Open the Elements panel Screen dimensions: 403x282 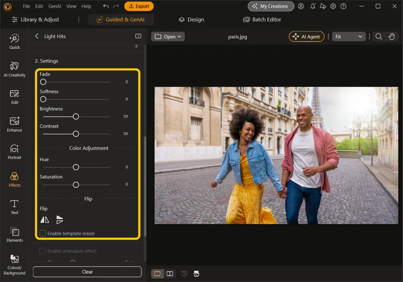pos(15,235)
